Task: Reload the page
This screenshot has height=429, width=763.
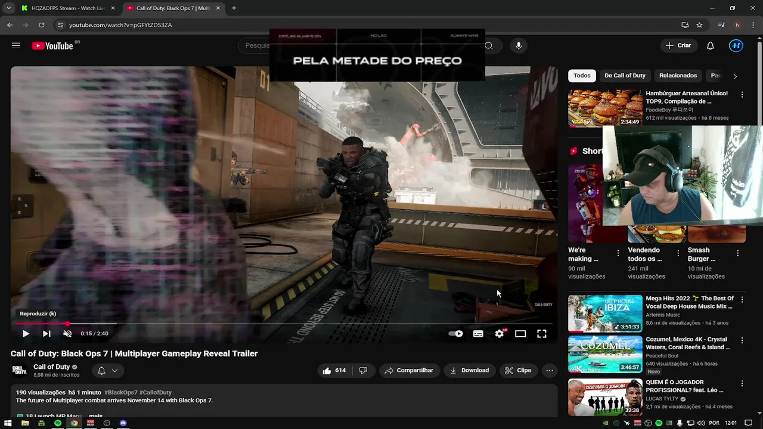Action: pos(41,25)
